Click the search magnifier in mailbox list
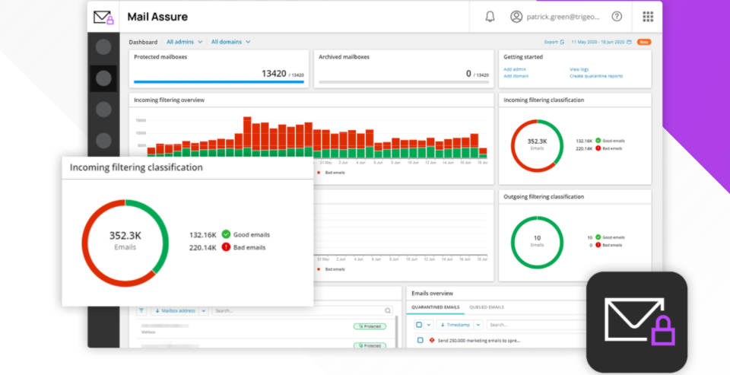 pyautogui.click(x=388, y=310)
